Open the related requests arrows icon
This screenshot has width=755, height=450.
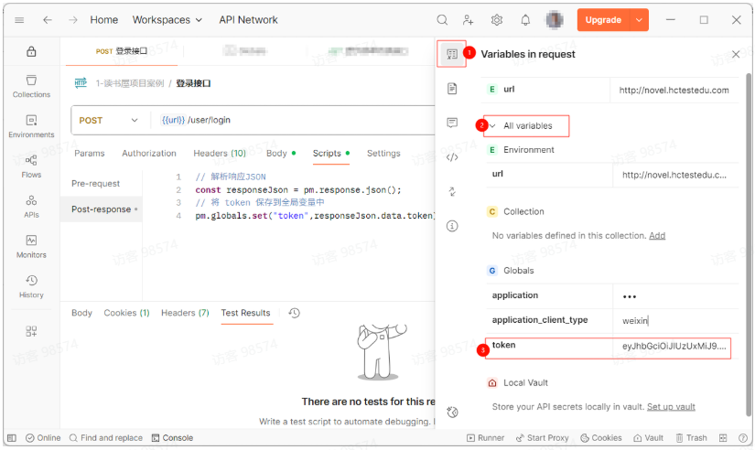452,191
